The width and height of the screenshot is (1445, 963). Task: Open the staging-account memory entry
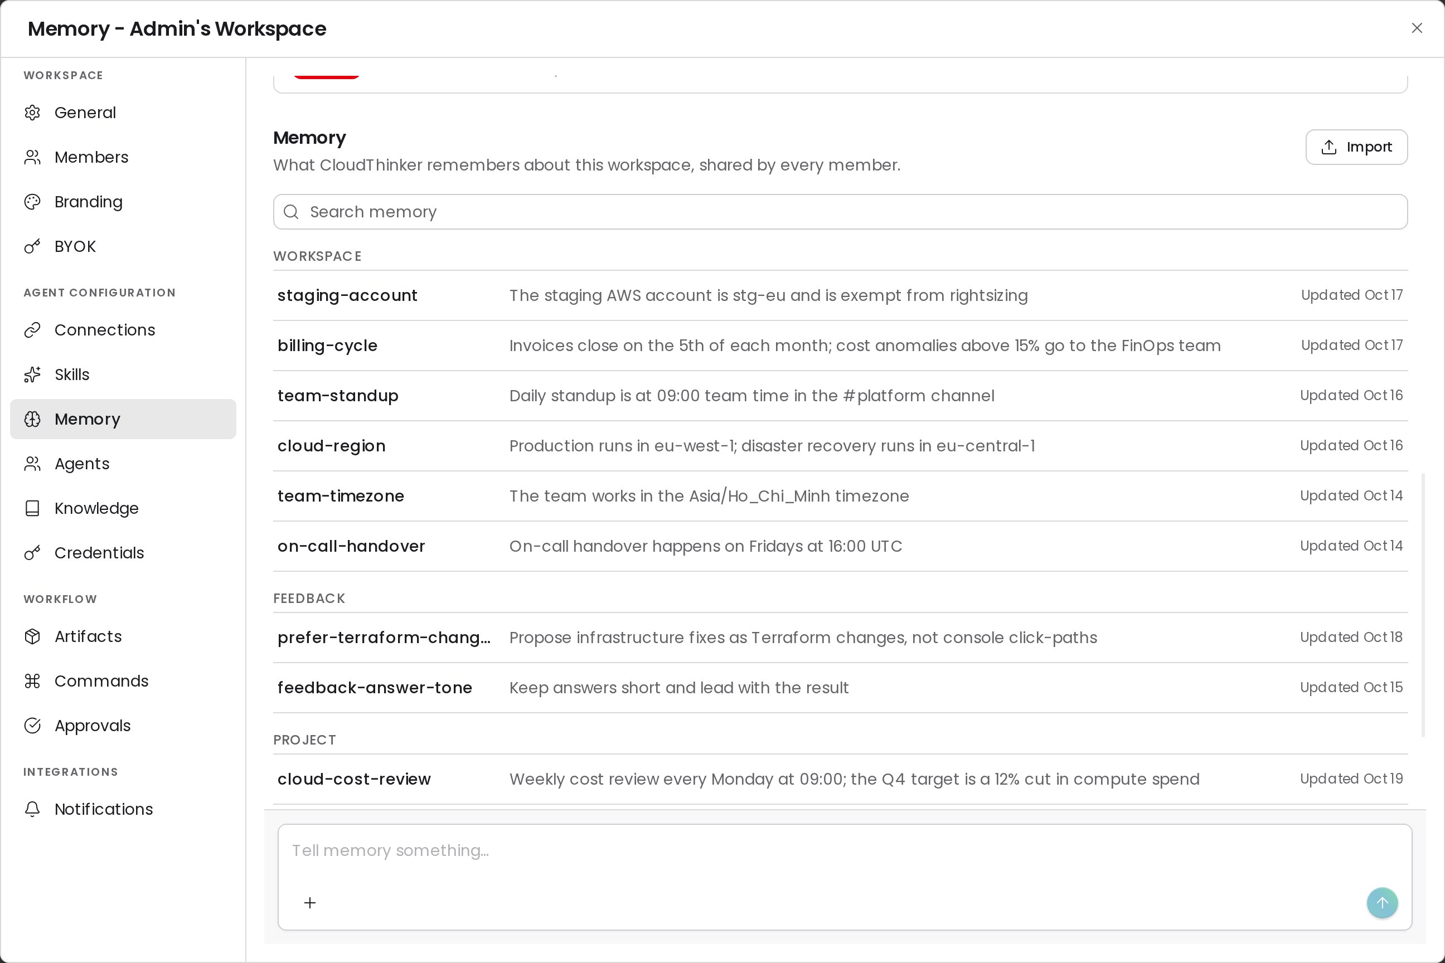(x=841, y=295)
